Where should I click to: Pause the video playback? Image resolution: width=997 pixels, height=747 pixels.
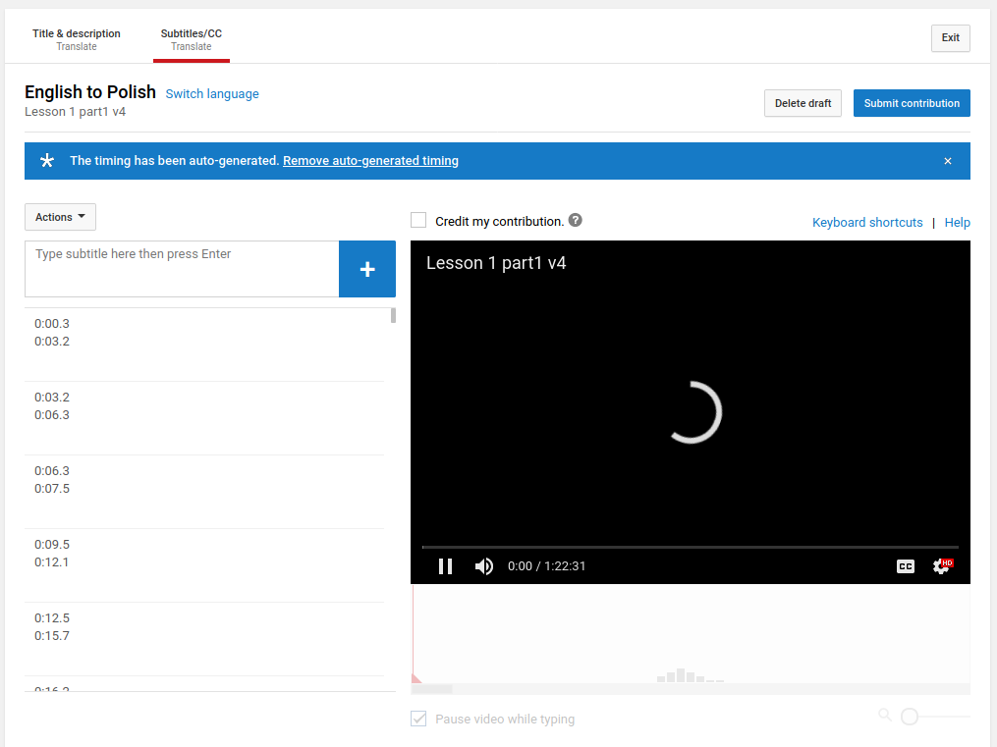[445, 566]
